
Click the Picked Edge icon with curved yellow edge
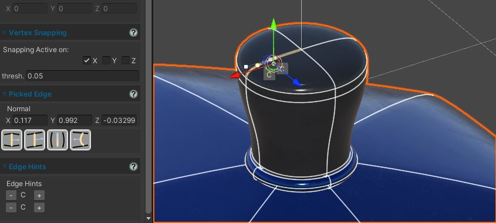click(x=80, y=140)
